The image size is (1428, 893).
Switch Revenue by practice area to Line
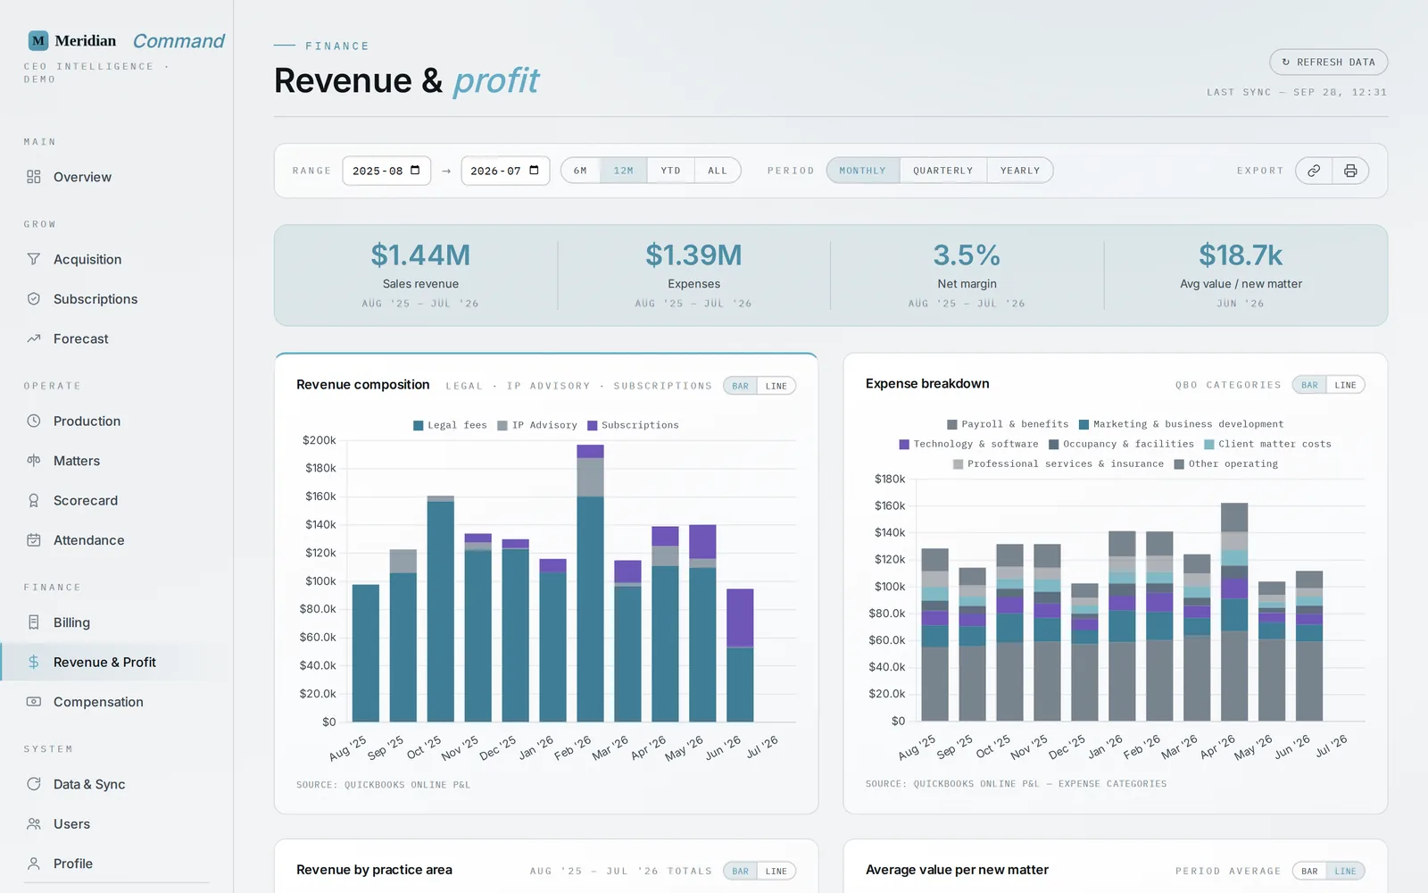coord(776,871)
